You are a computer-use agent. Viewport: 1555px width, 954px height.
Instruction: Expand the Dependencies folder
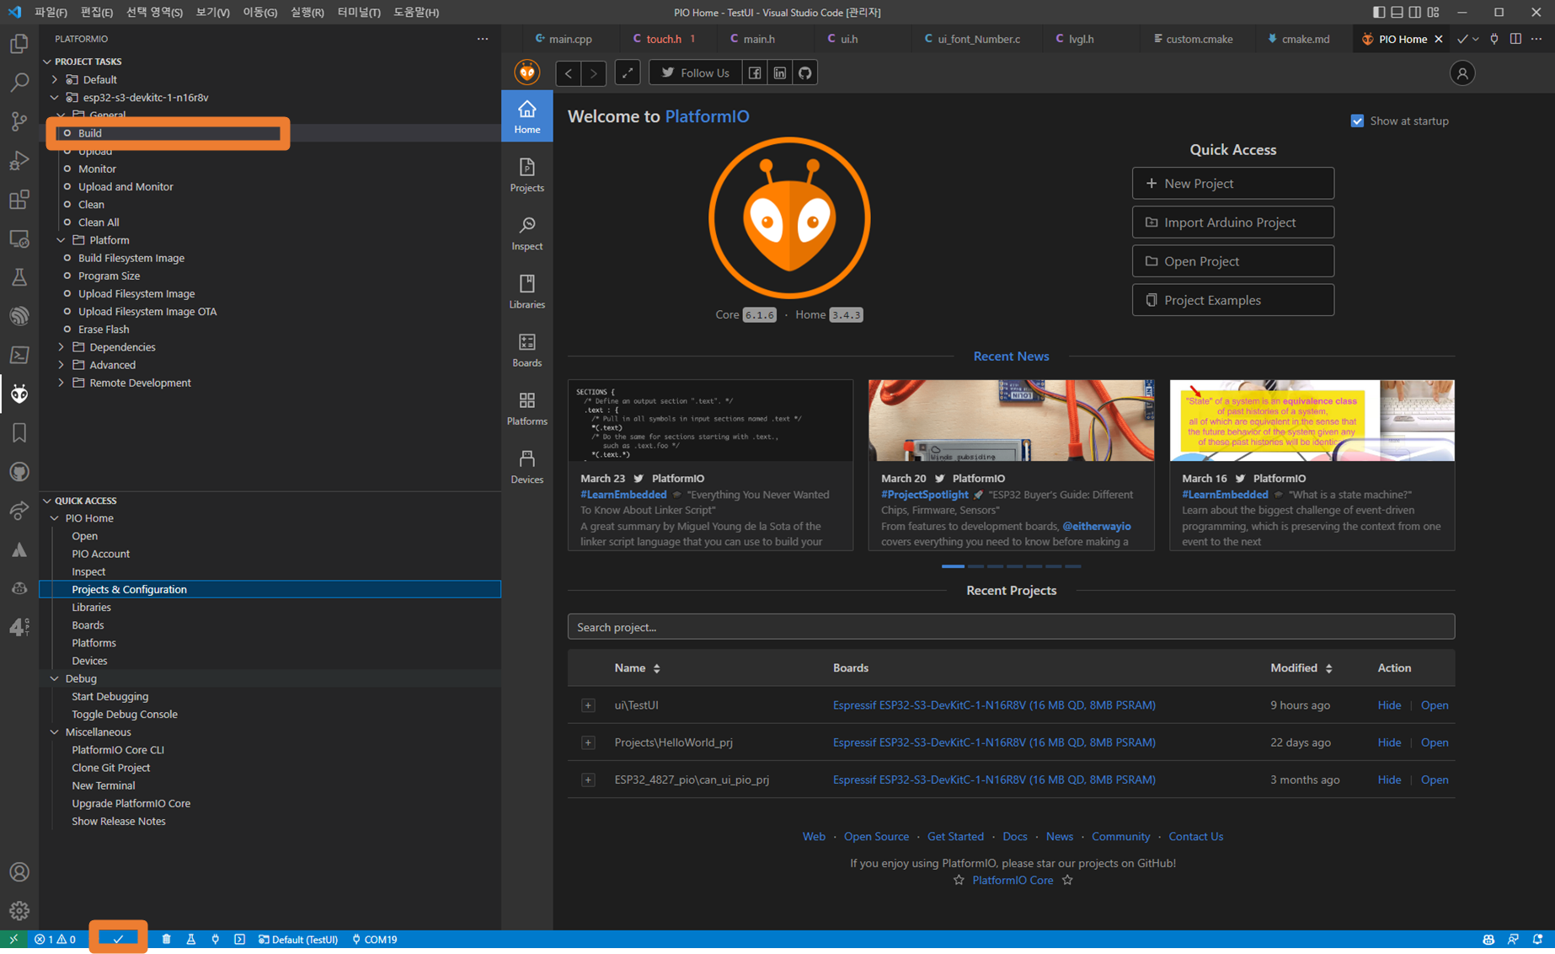point(61,347)
